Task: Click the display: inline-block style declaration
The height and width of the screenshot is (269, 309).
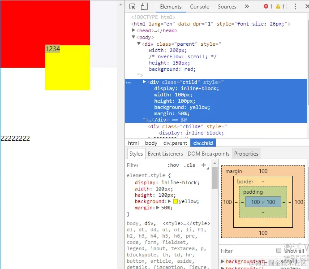Action: click(167, 182)
